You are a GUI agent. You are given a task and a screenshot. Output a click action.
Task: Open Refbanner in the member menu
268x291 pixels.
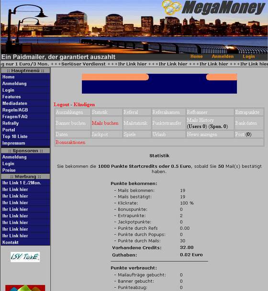(x=197, y=112)
